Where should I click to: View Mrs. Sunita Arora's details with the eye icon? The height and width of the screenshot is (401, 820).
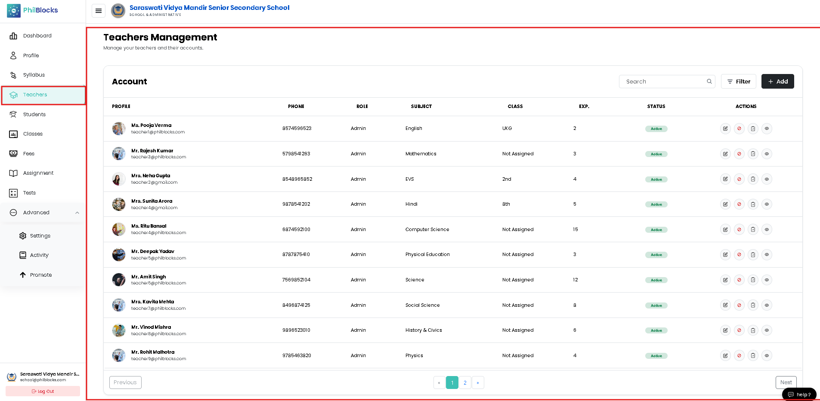767,204
